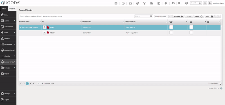The image size is (225, 105).
Task: Open the folder icon in header
Action: click(152, 3)
